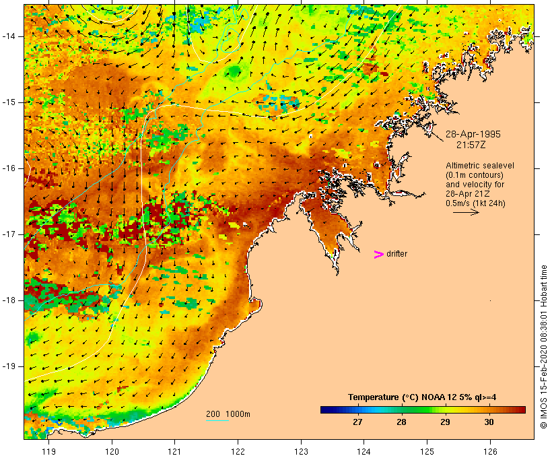Click the 'drifter' legend label
This screenshot has width=552, height=458.
pyautogui.click(x=396, y=254)
